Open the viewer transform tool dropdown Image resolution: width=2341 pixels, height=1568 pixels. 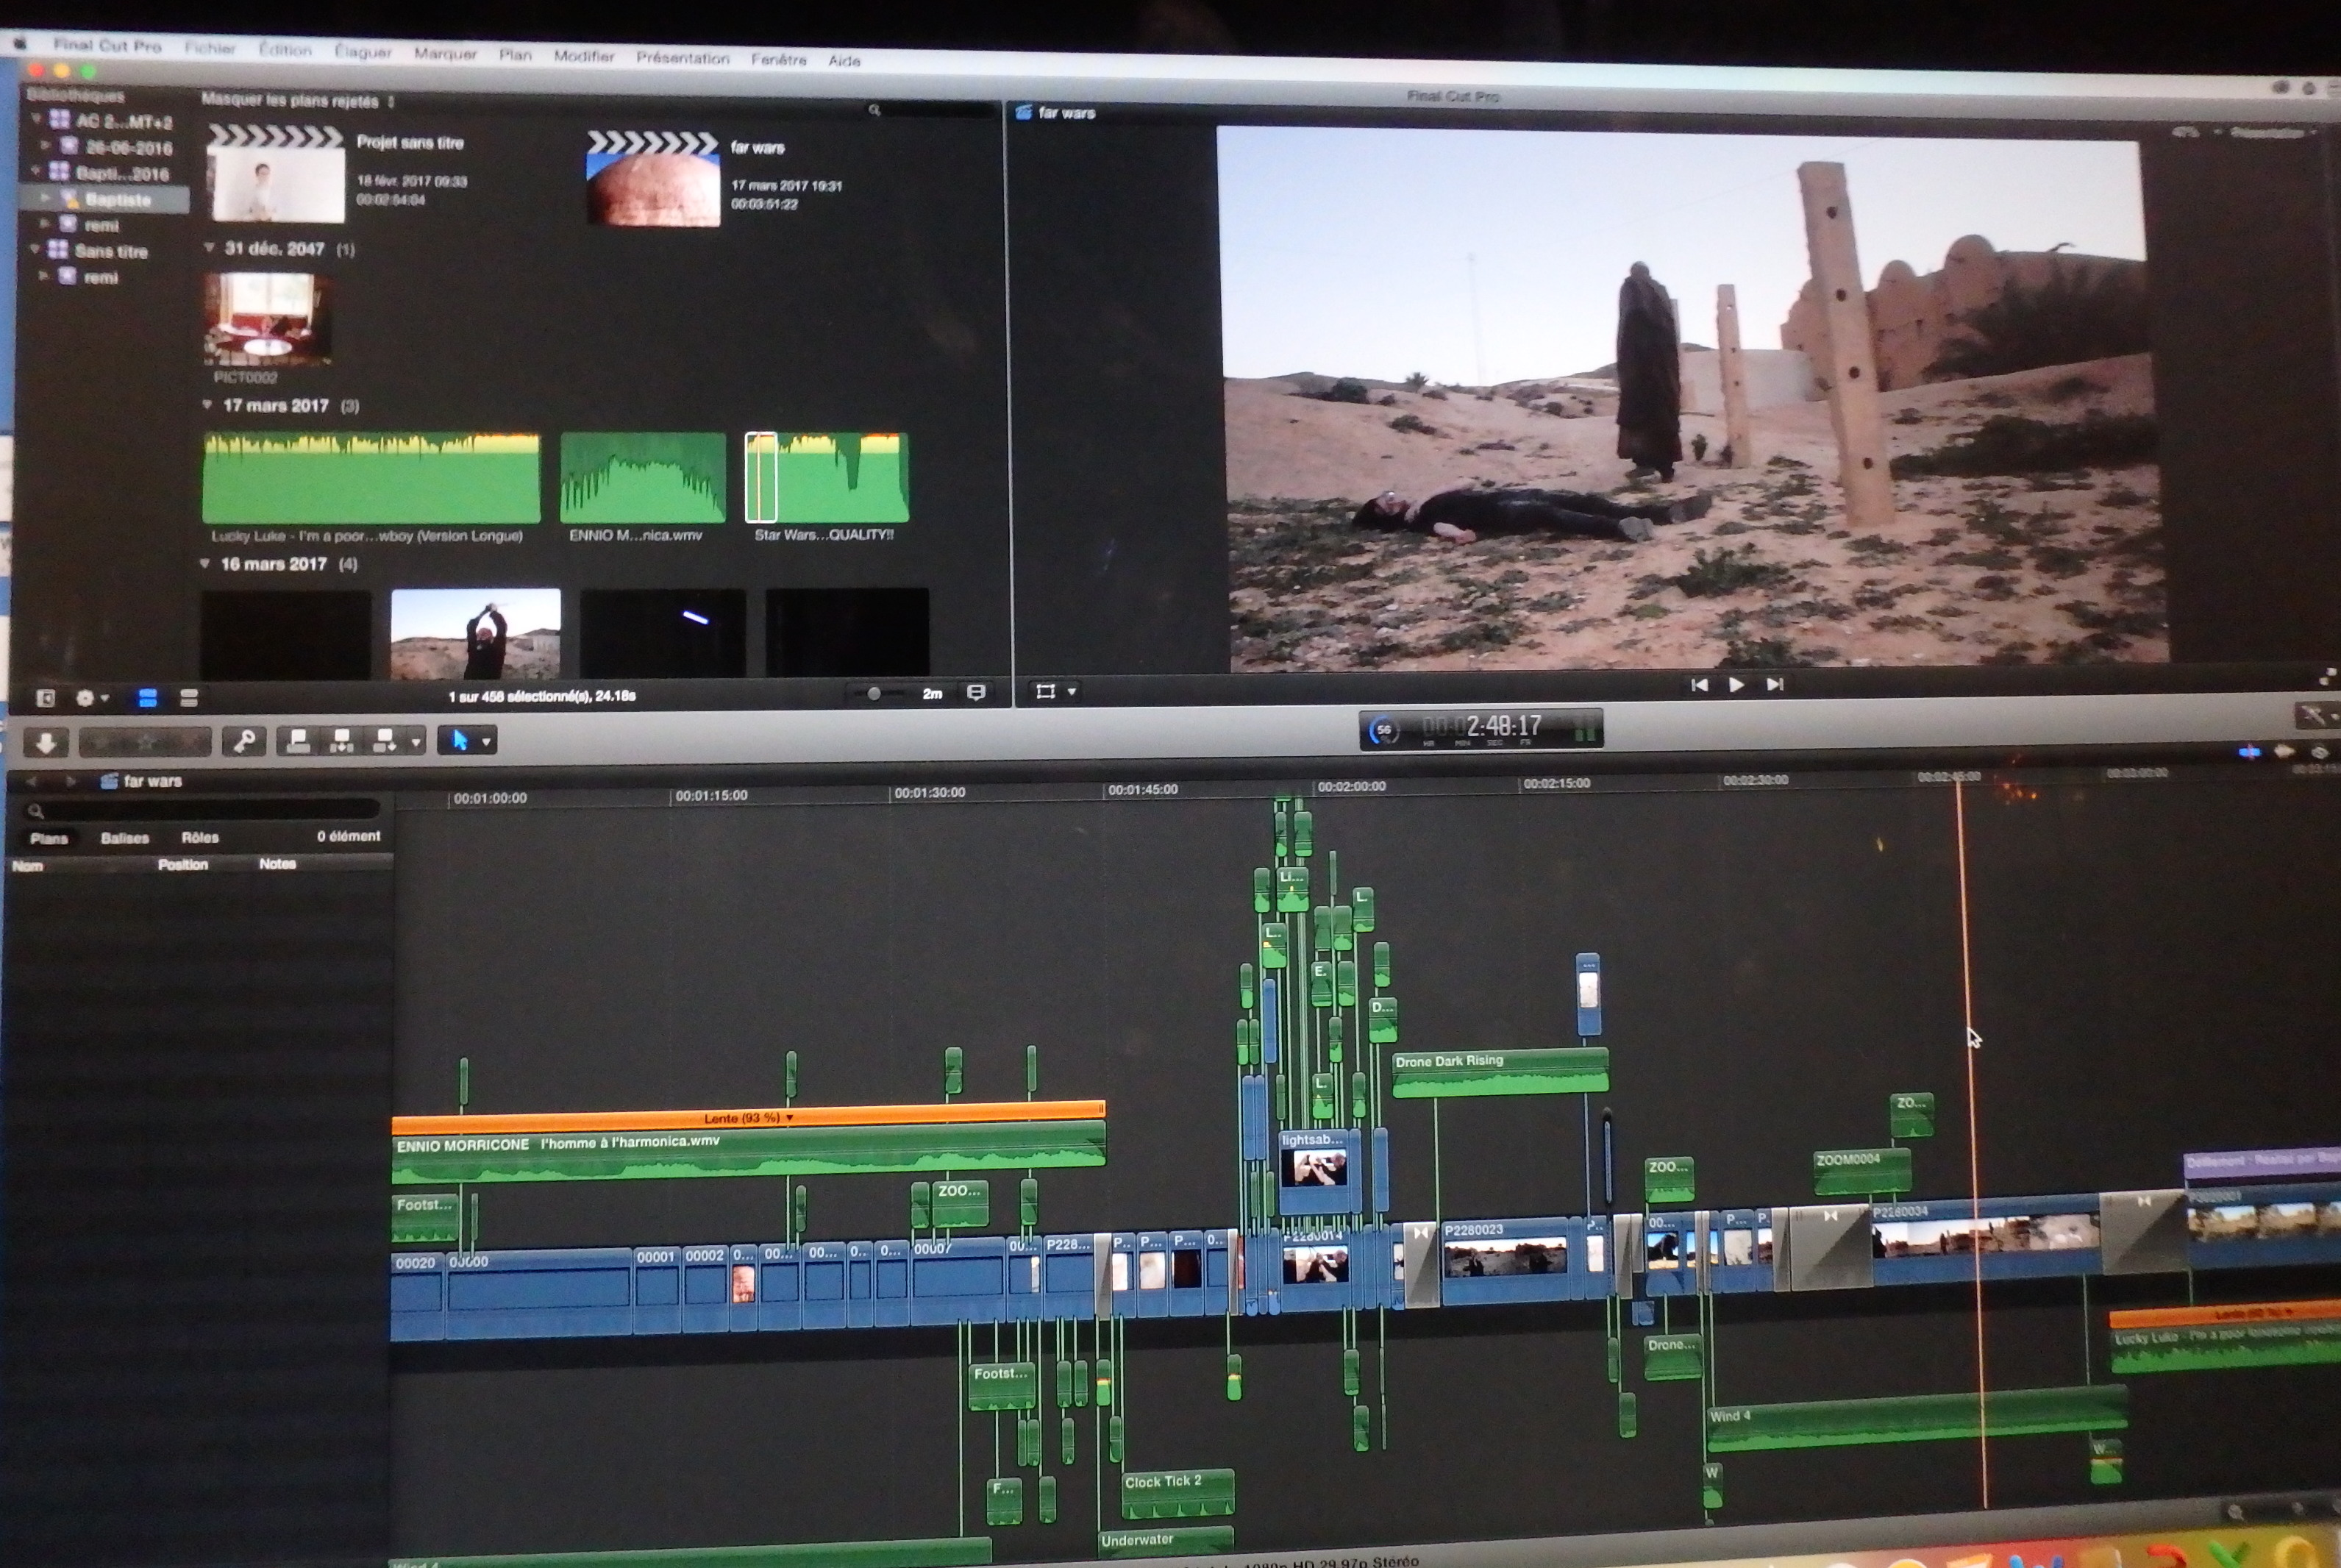tap(1072, 691)
